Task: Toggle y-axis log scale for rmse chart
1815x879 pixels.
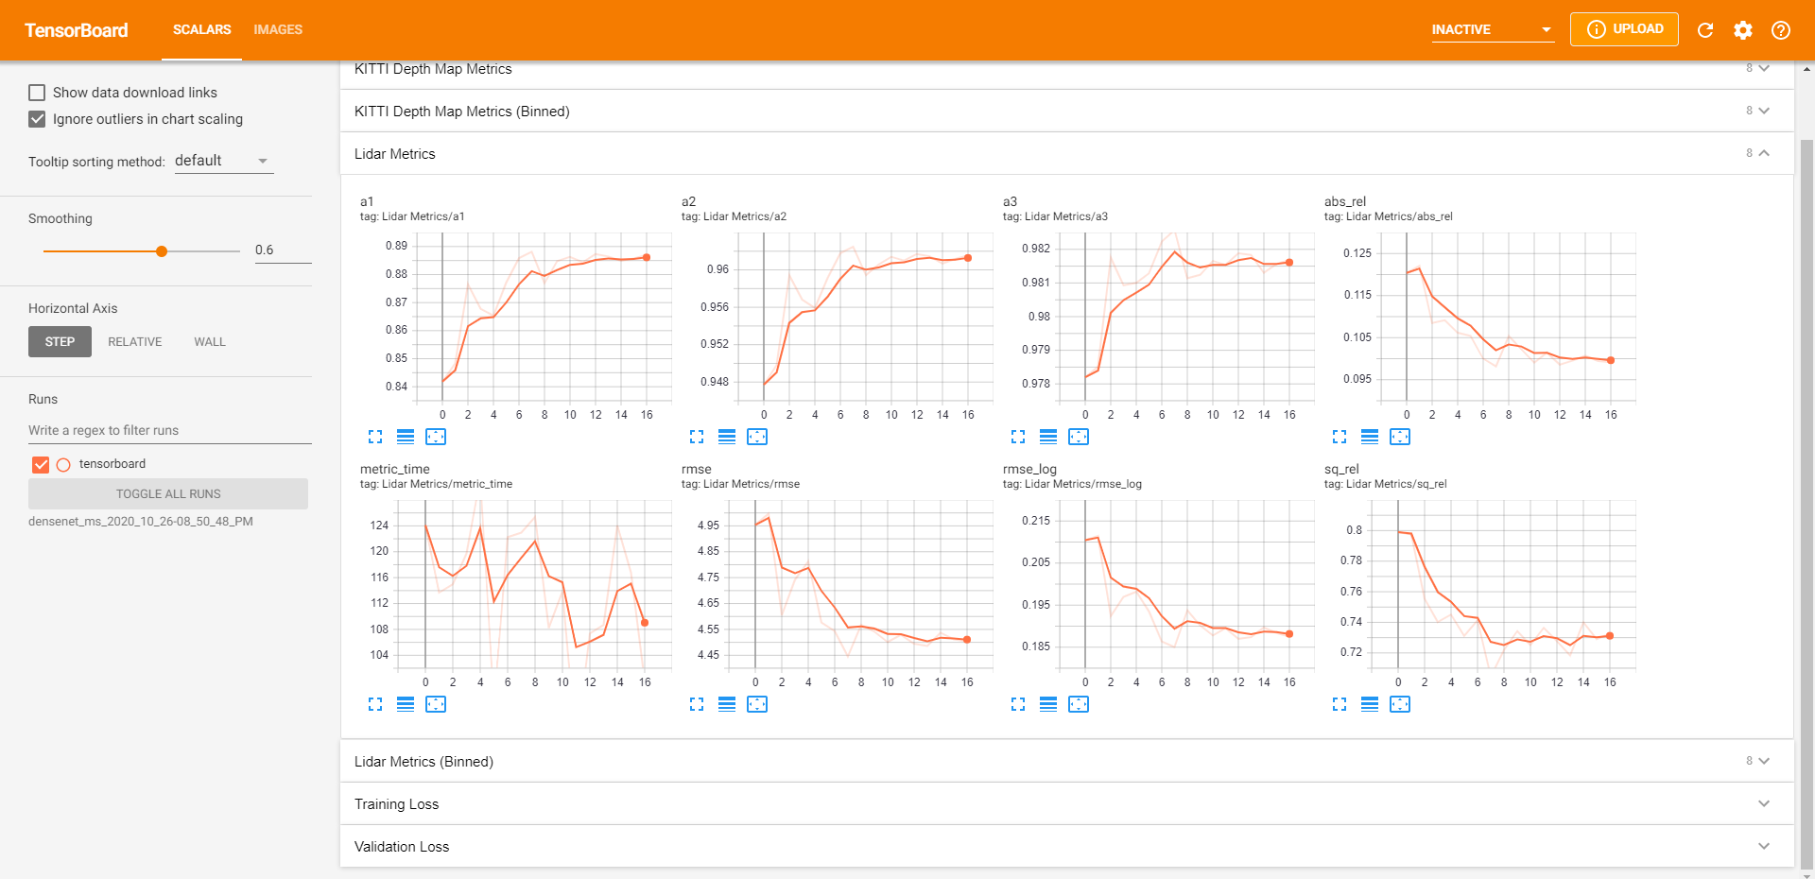Action: point(727,704)
